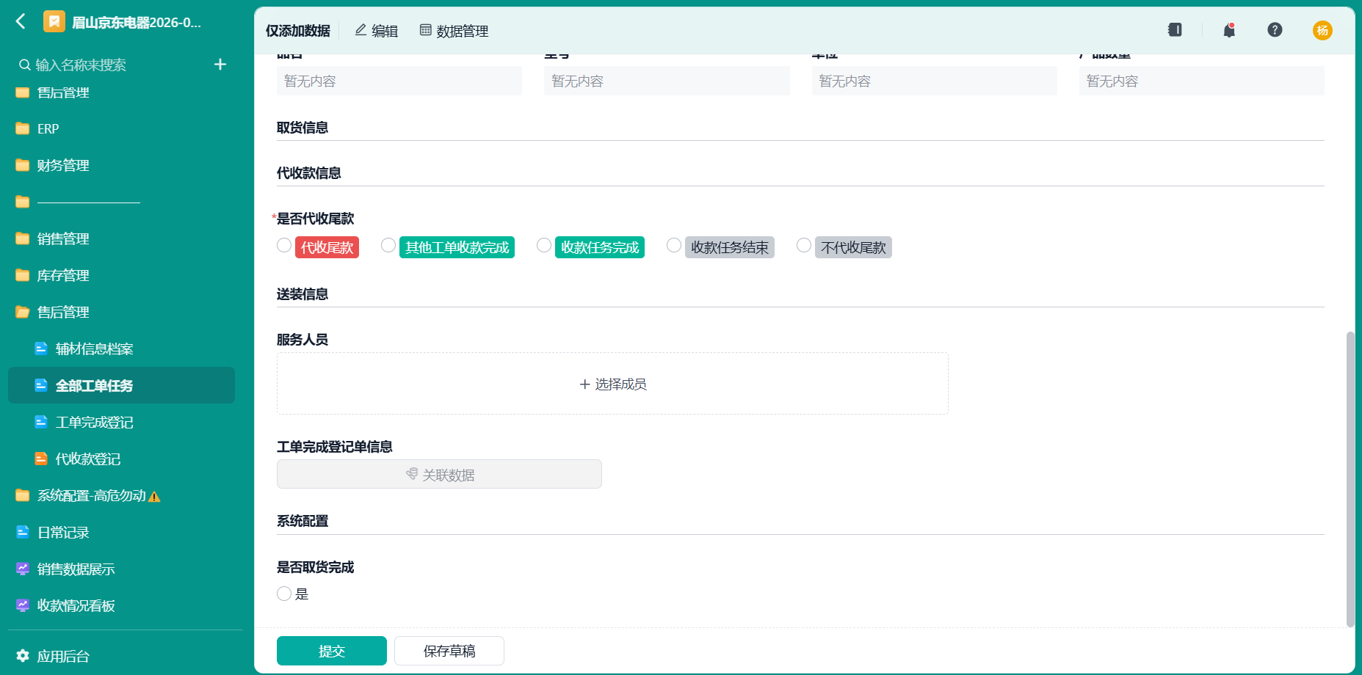Select 是 under 是否取货完成
This screenshot has width=1362, height=675.
[x=284, y=594]
